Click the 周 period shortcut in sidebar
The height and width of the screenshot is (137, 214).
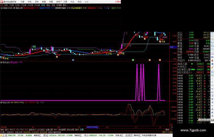pos(212,99)
